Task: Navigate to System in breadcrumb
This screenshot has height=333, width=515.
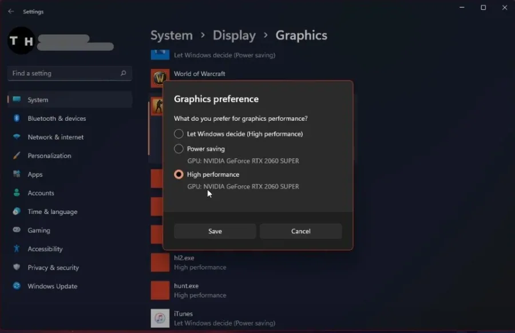Action: 172,35
